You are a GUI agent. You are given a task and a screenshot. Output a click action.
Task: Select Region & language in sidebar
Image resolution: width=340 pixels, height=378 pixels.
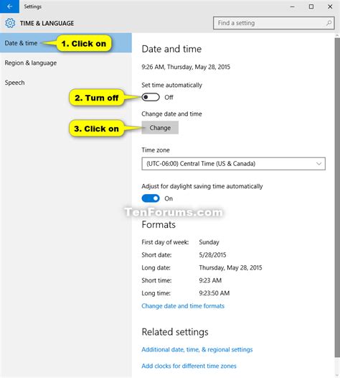tap(31, 63)
